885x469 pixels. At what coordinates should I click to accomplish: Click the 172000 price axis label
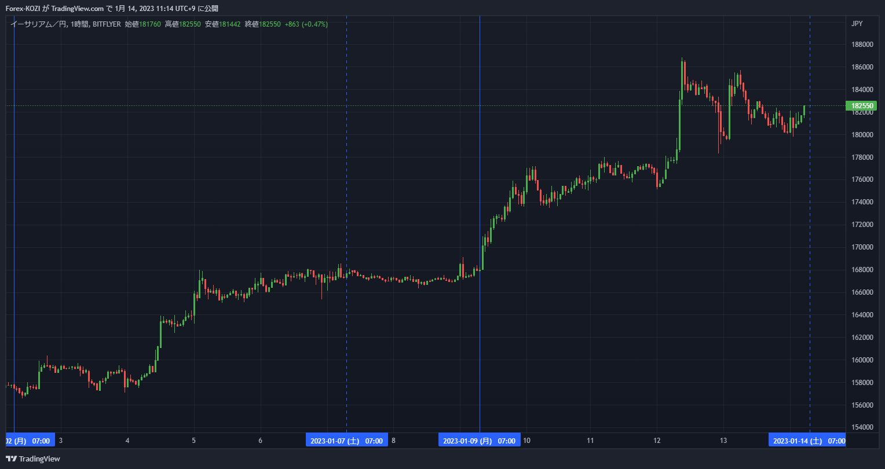[862, 225]
